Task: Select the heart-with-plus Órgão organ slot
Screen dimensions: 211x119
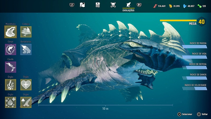Action: tap(26, 85)
